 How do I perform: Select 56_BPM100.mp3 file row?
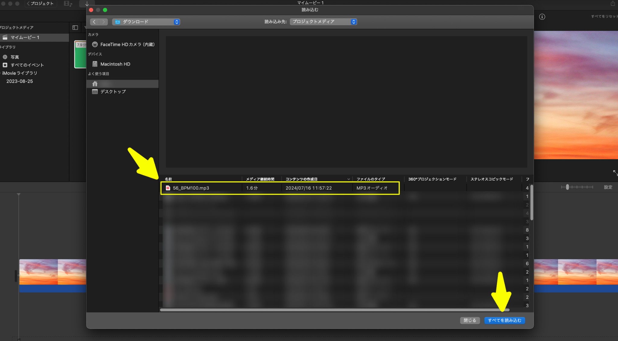tap(280, 188)
